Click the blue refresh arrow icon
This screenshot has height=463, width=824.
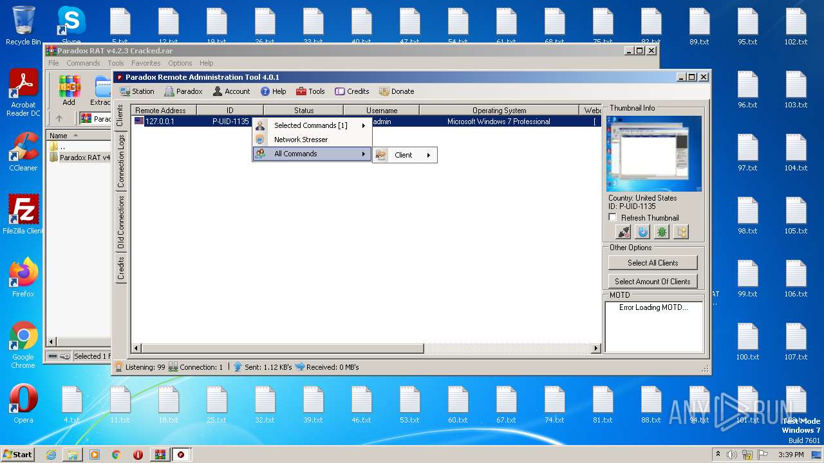click(x=642, y=232)
